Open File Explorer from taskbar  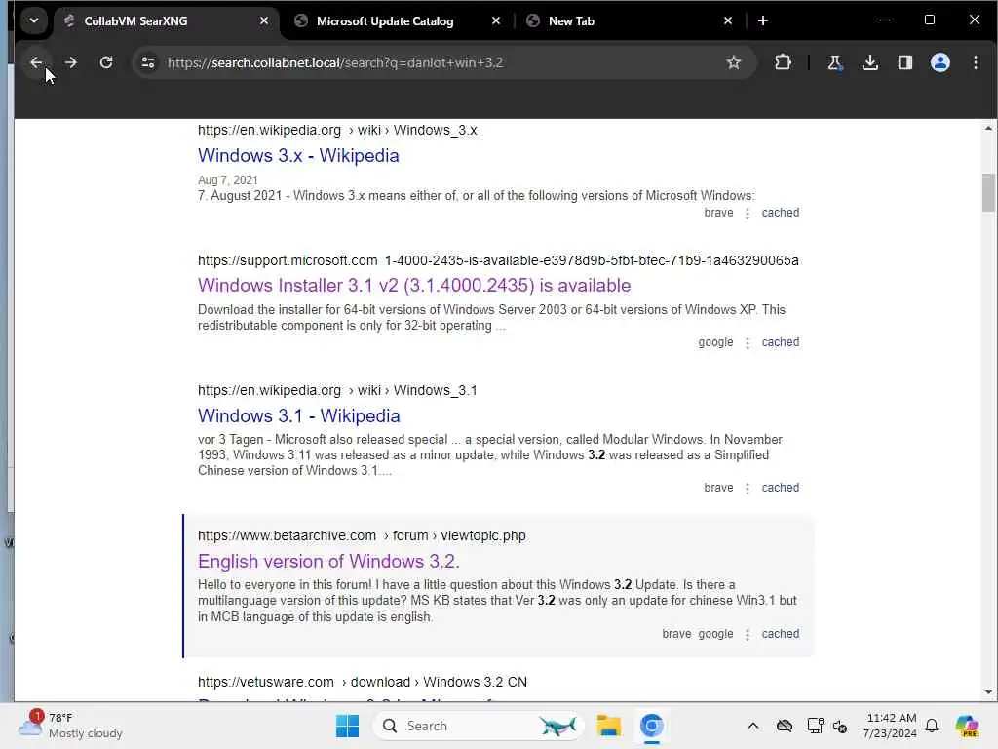tap(608, 726)
